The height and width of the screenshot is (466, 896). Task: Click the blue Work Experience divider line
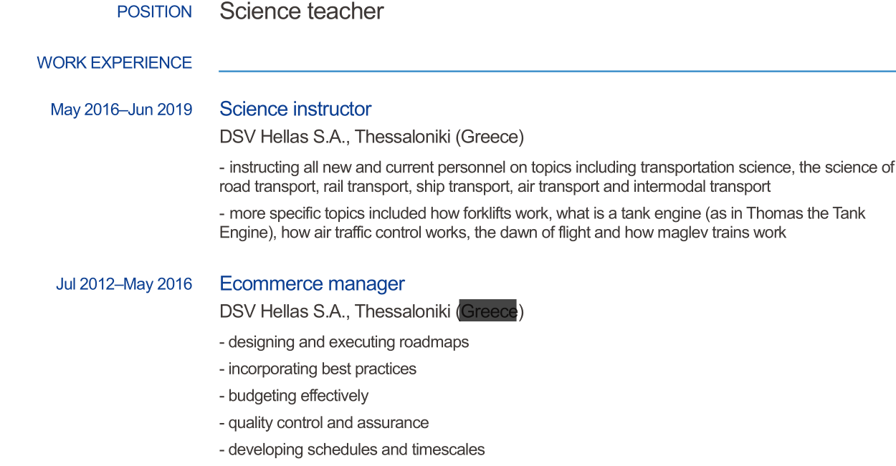[x=556, y=71]
